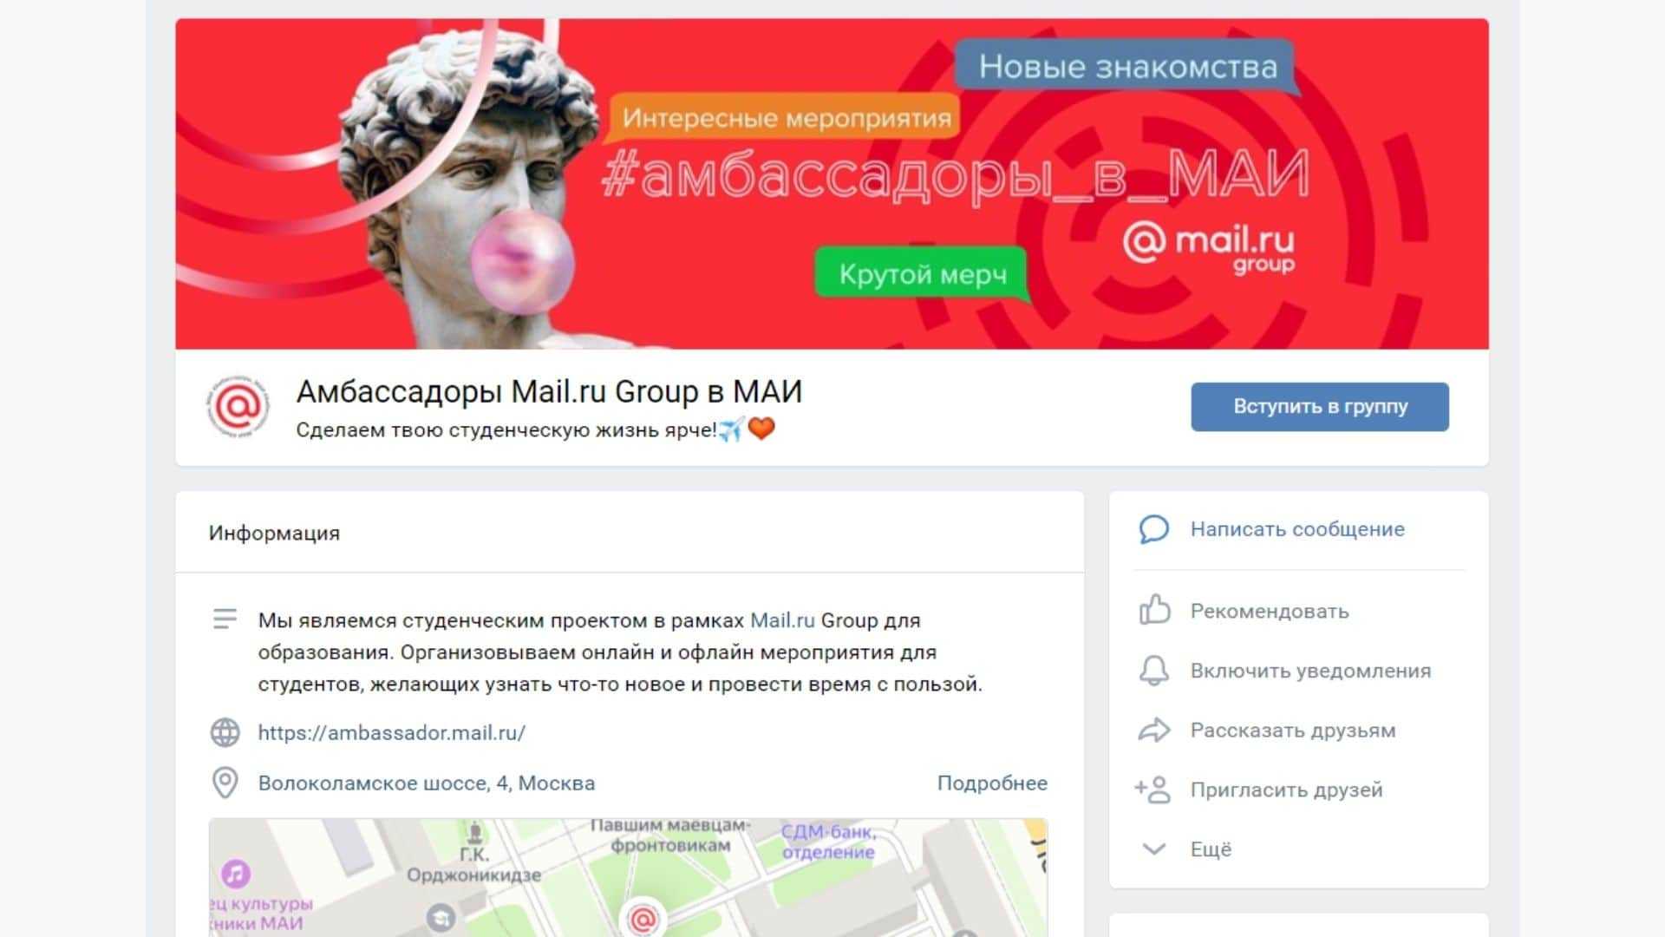Click the Пригласить друзей label
This screenshot has width=1665, height=937.
(x=1286, y=790)
